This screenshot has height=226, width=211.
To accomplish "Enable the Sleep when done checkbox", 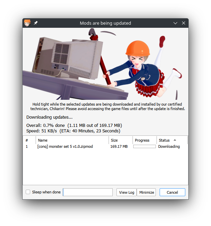I will point(28,192).
